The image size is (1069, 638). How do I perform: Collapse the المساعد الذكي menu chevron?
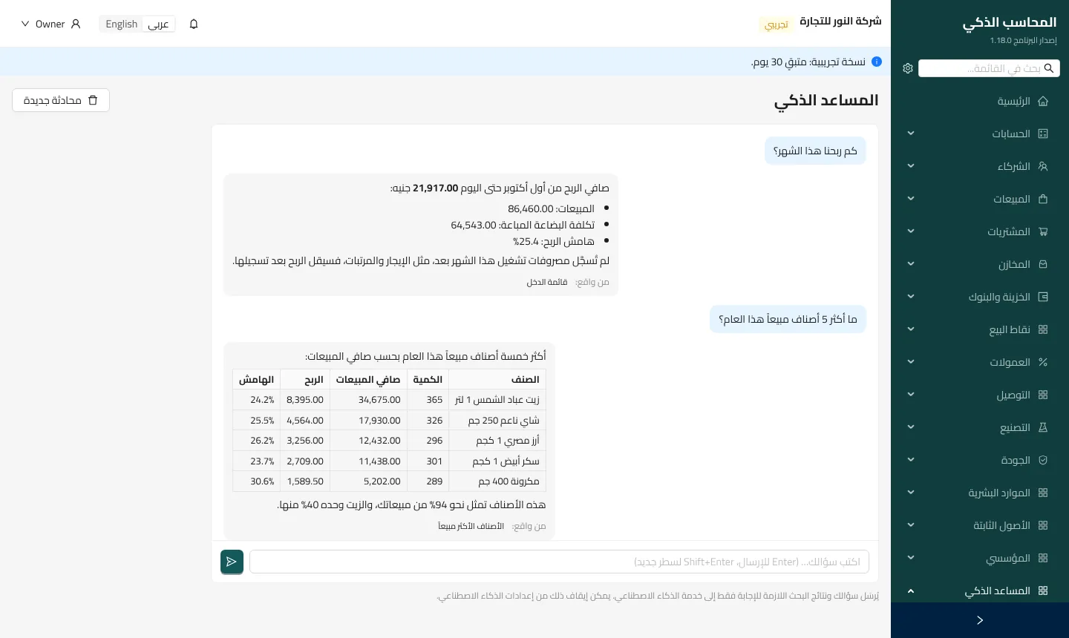pos(911,591)
